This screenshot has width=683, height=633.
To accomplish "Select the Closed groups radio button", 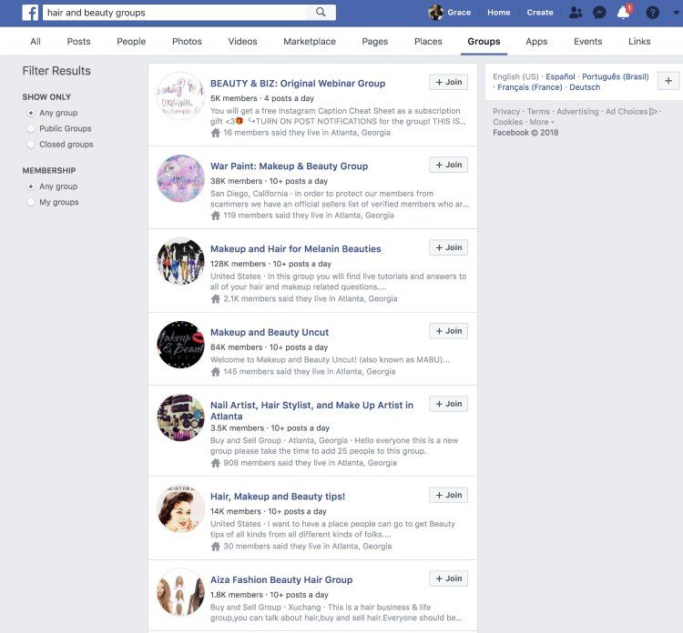I will tap(30, 145).
